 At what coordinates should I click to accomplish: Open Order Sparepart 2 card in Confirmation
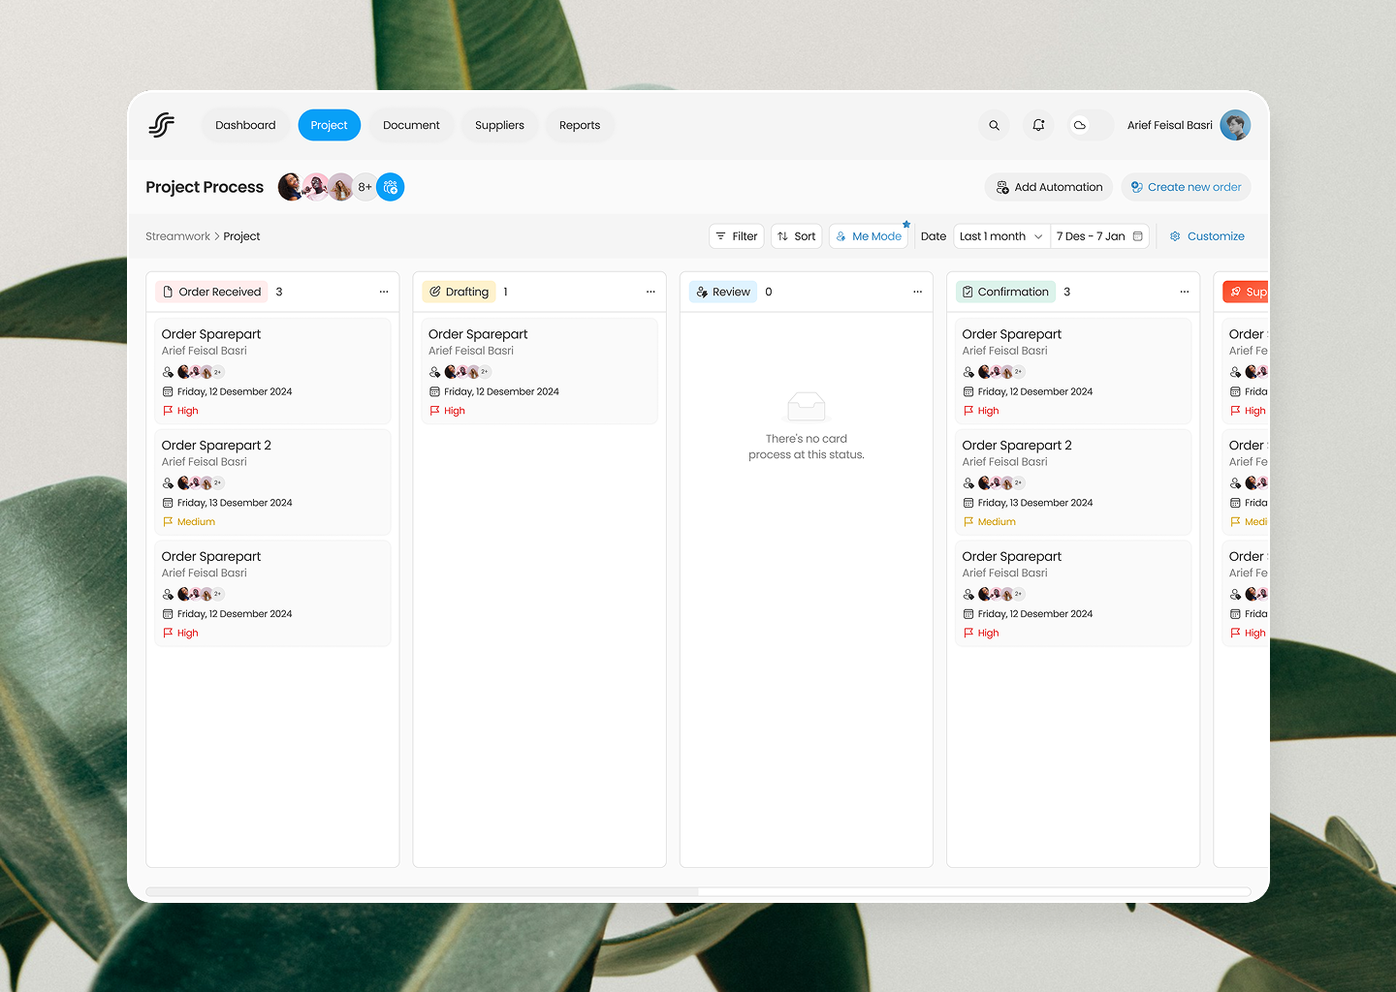coord(1073,482)
